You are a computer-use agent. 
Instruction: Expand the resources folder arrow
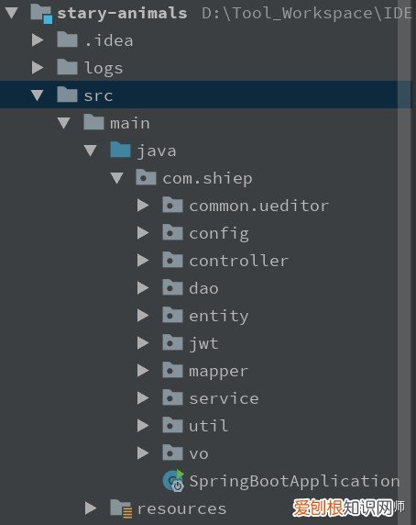click(x=90, y=508)
